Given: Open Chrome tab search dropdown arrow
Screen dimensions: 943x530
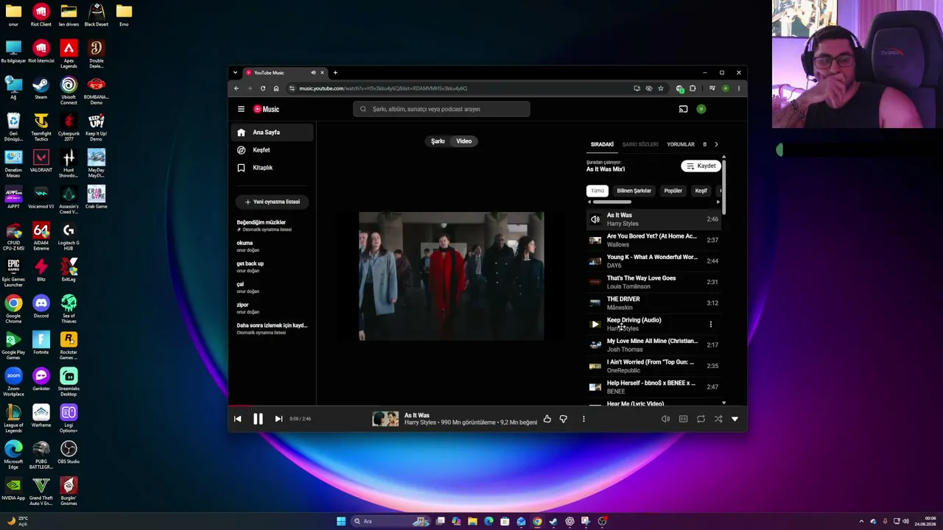Looking at the screenshot, I should [235, 73].
